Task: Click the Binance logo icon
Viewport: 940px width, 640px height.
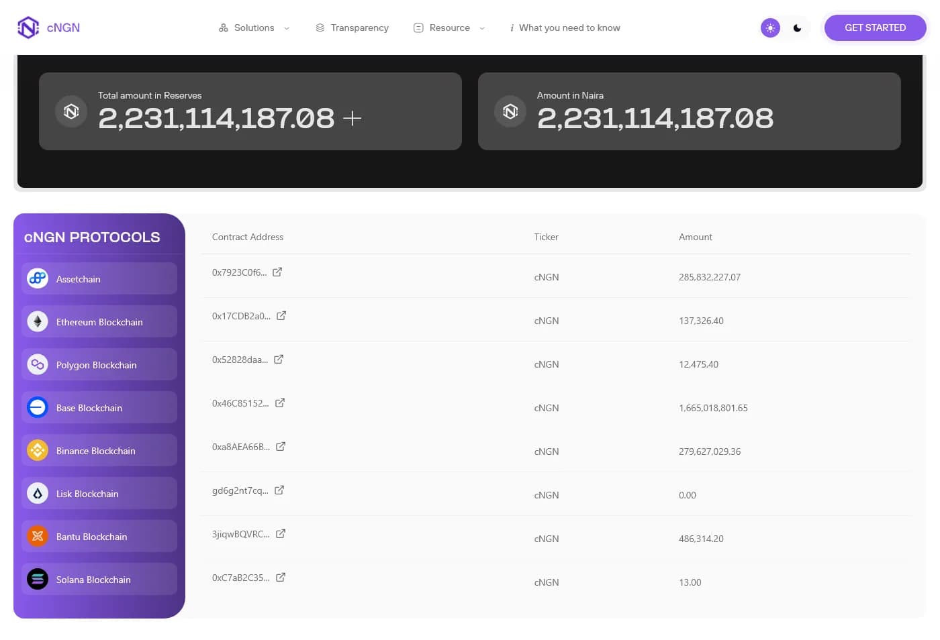Action: [x=38, y=450]
